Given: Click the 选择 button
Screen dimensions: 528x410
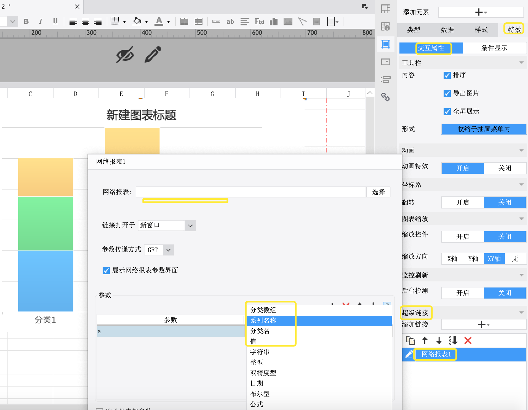Looking at the screenshot, I should [x=378, y=192].
